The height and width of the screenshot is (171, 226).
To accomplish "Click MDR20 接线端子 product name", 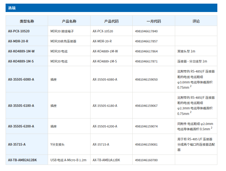I will pos(62,31).
